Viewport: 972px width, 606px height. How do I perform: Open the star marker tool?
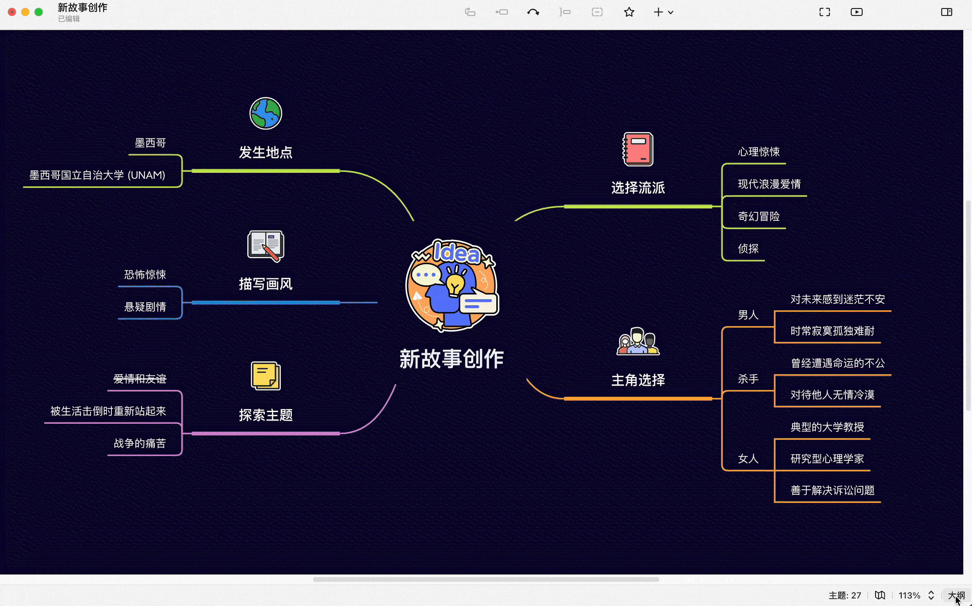629,12
